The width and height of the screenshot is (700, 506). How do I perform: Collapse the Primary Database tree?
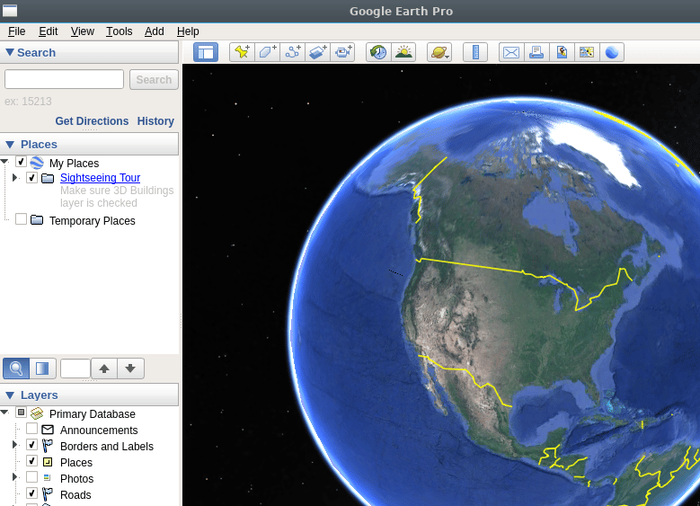coord(4,413)
